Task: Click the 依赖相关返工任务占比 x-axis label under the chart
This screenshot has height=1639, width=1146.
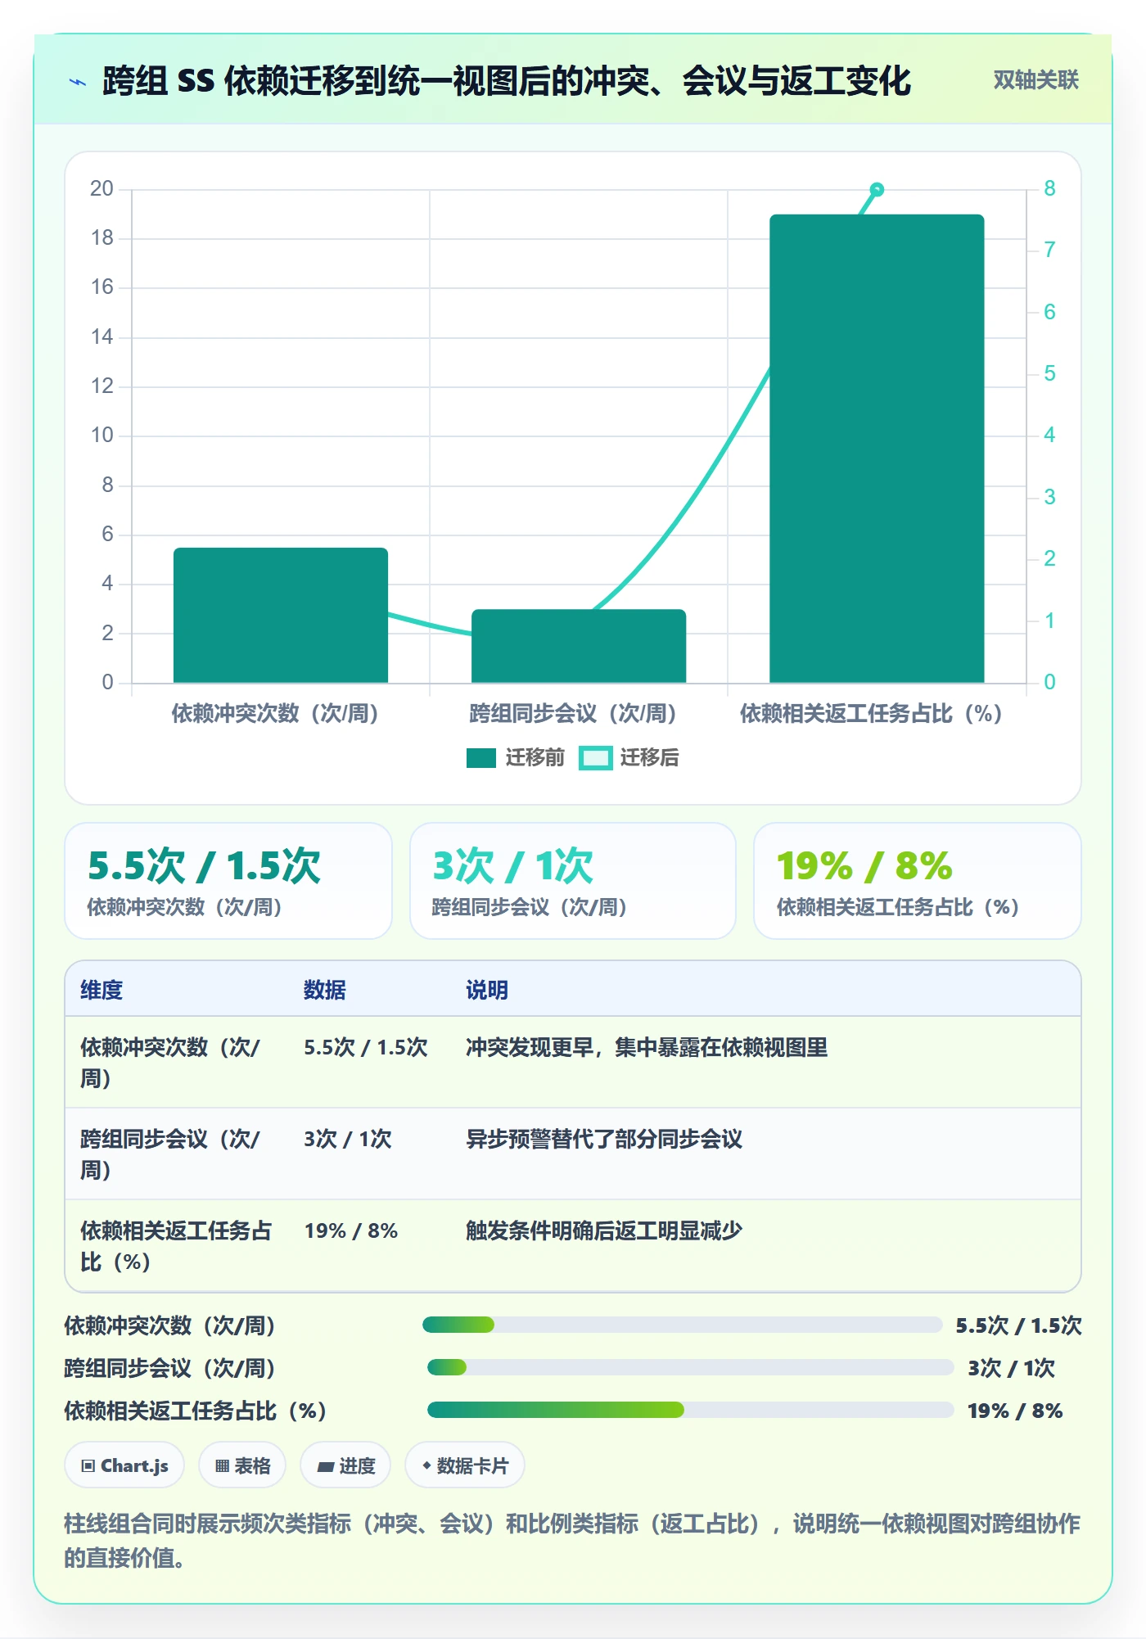Action: (871, 714)
